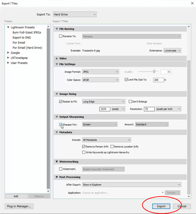Image resolution: width=196 pixels, height=214 pixels.
Task: Expand the Google presets group
Action: pos(8,53)
